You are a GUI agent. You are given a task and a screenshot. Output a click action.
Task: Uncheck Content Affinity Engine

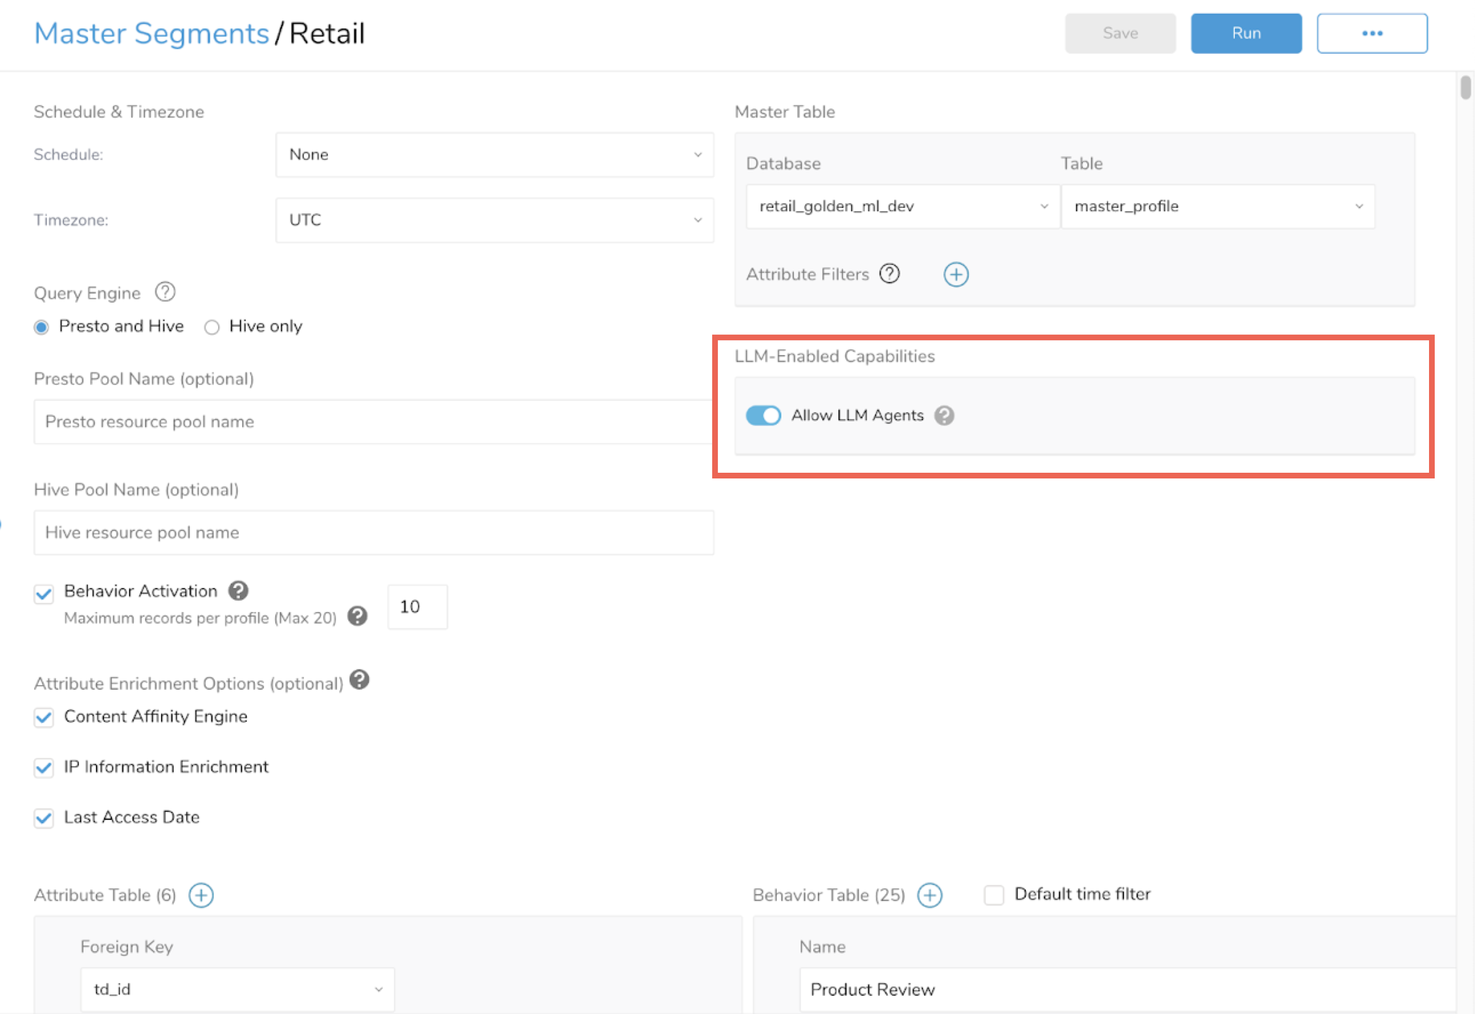pyautogui.click(x=44, y=717)
